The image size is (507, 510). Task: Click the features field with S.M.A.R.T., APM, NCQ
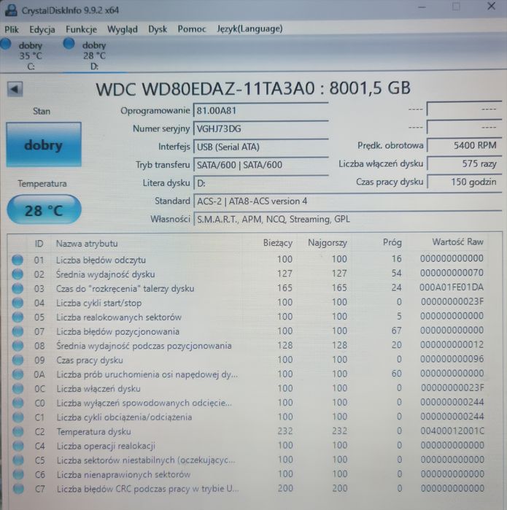pyautogui.click(x=348, y=219)
